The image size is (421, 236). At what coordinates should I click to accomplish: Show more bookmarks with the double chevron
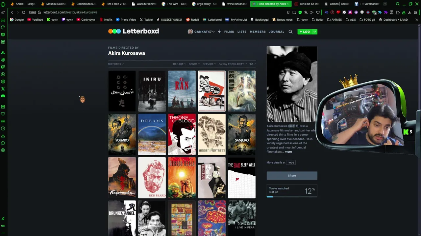pos(417,20)
